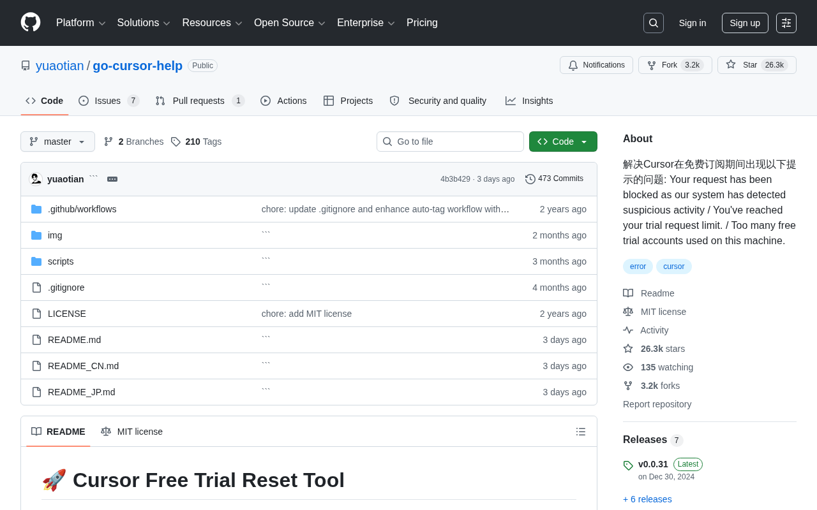Expand the Resources menu
The image size is (817, 510).
(x=213, y=23)
